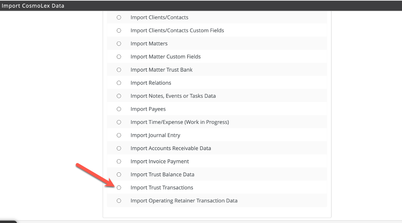Select Import Matter Trust Bank radio button

click(x=119, y=70)
